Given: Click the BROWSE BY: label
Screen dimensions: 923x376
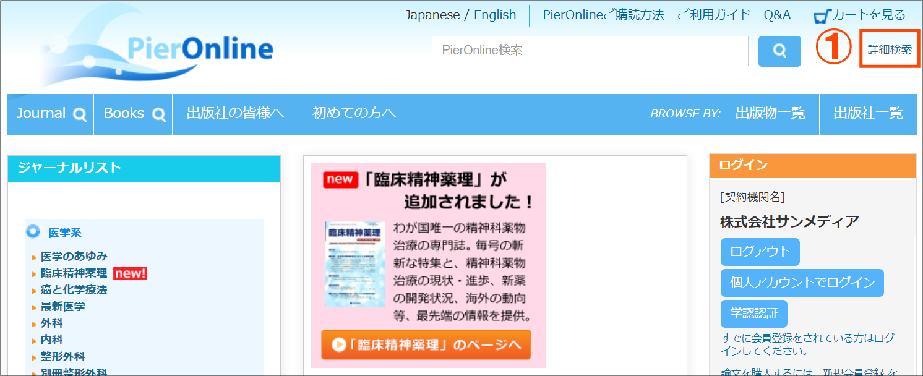Looking at the screenshot, I should (x=685, y=114).
